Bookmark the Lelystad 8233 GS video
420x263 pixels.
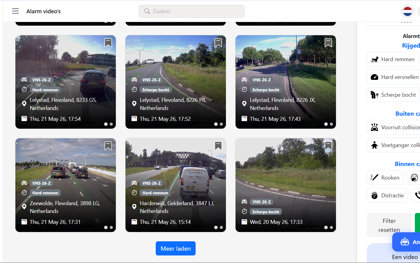click(108, 43)
